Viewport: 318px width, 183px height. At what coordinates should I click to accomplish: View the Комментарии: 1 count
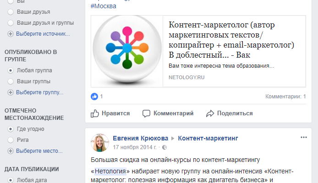pos(285,97)
